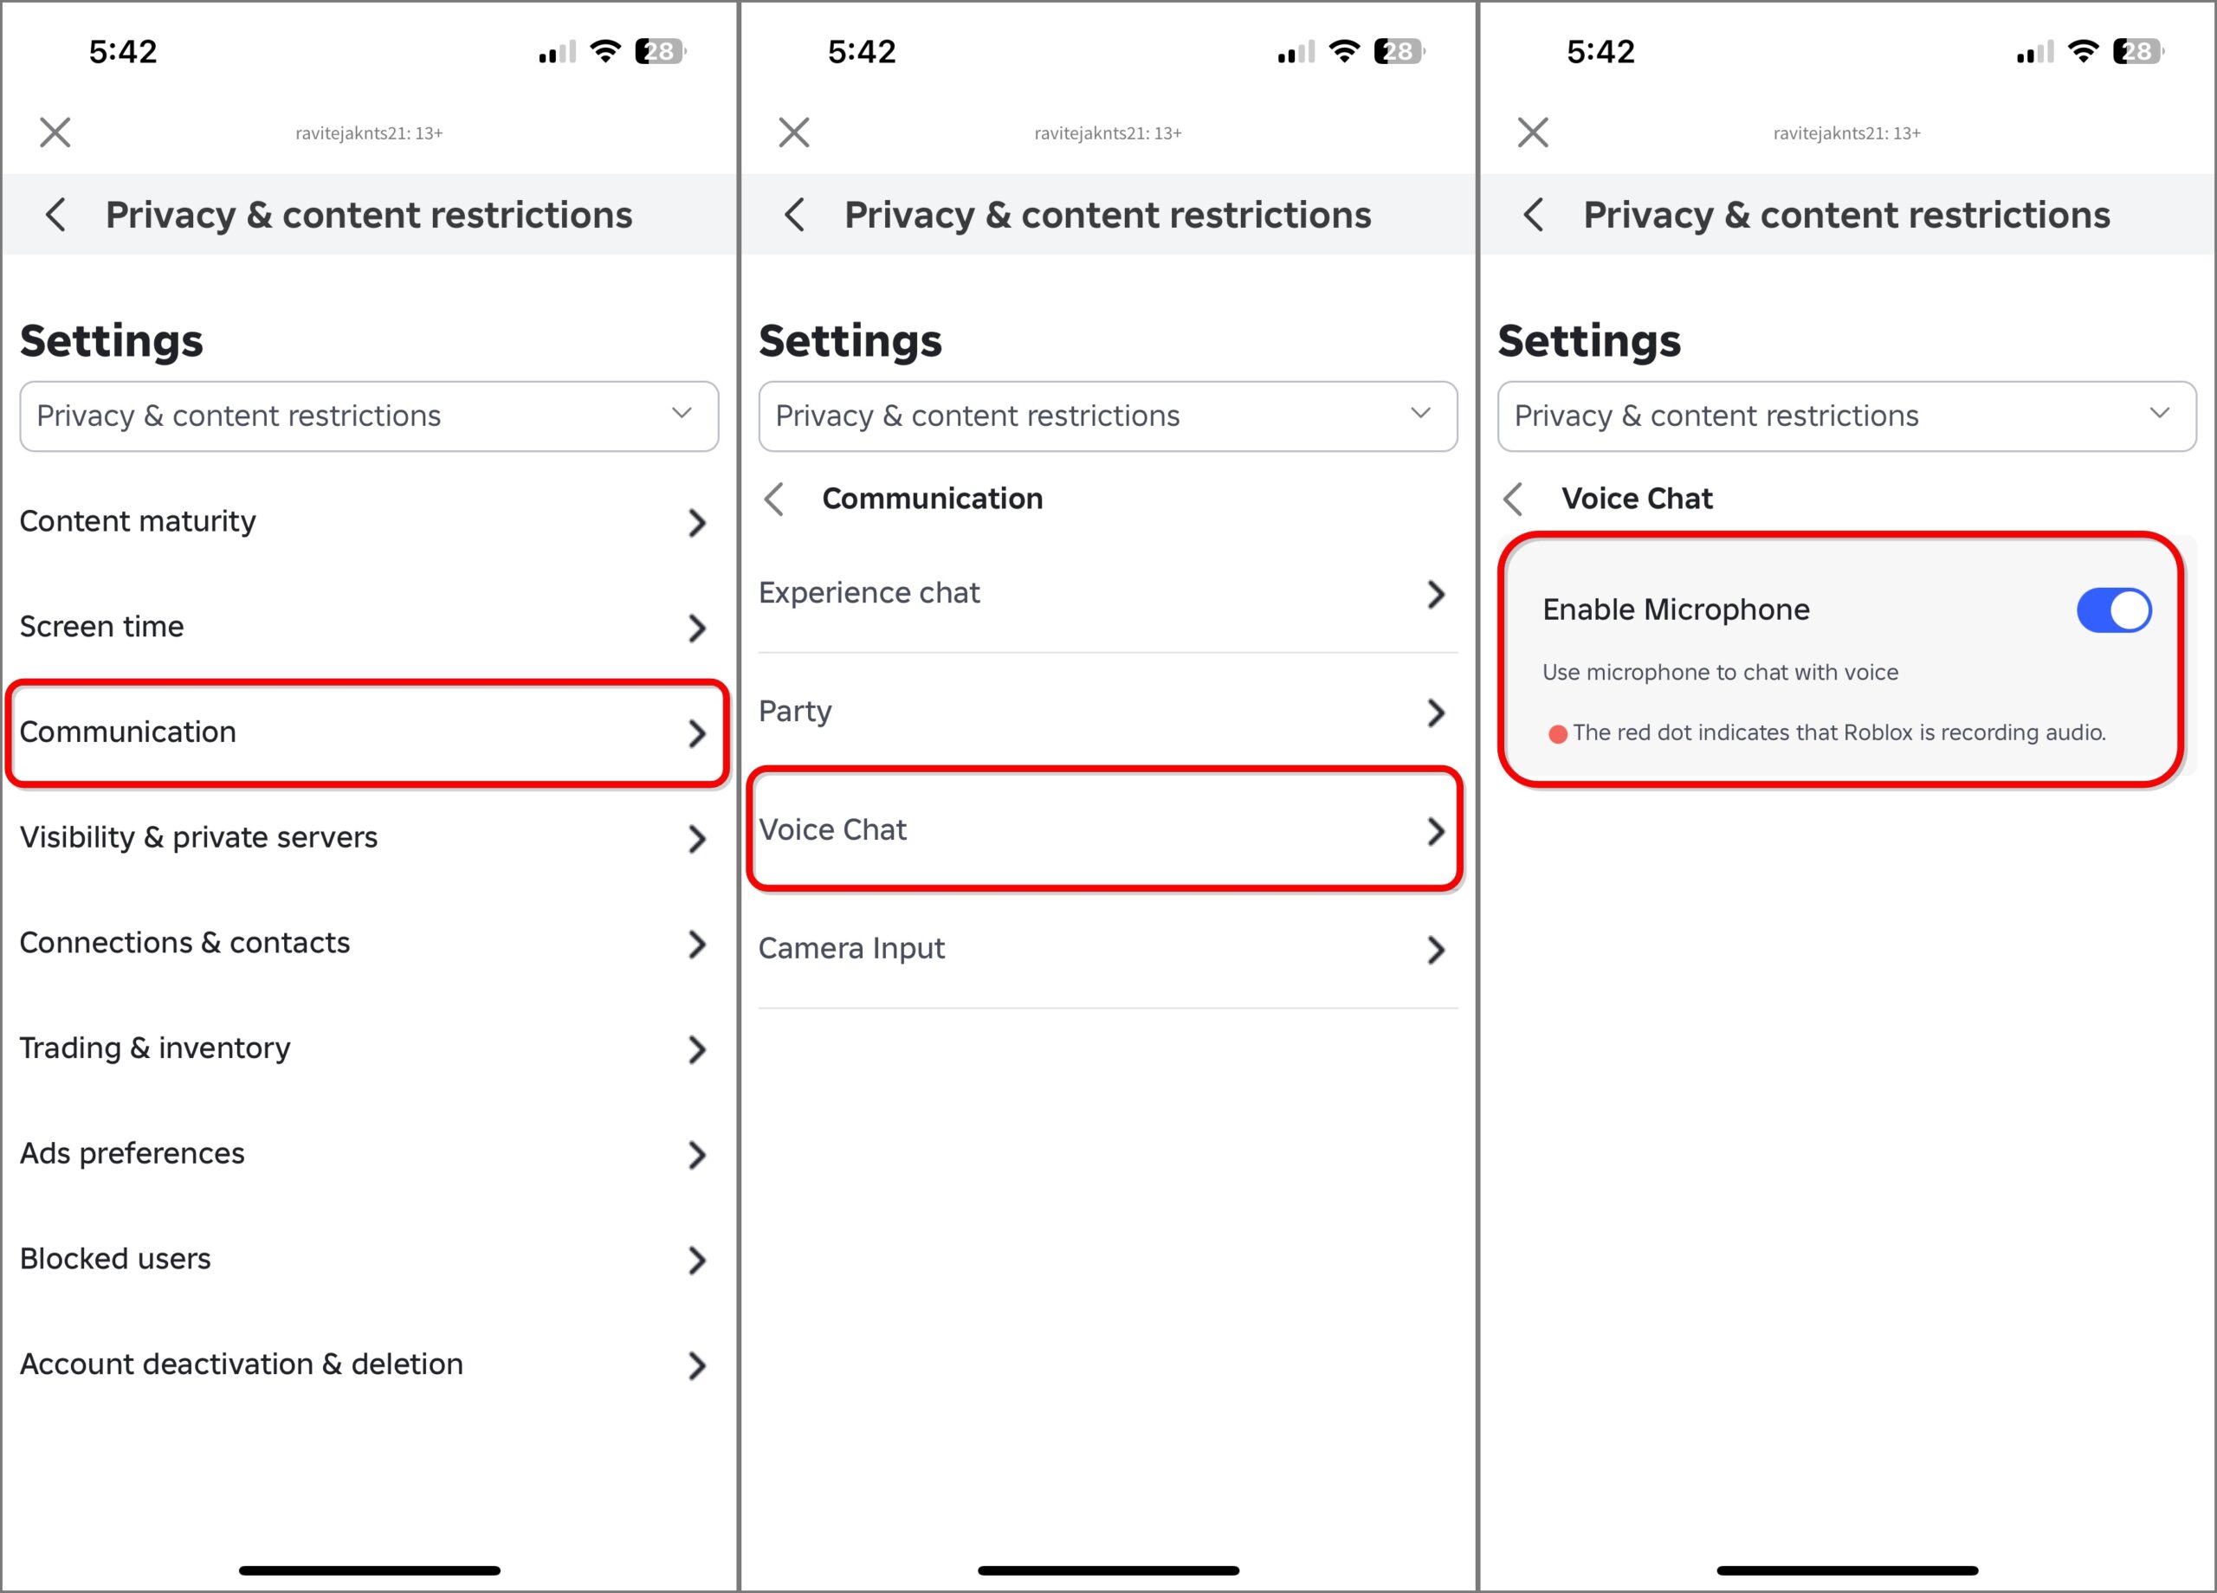This screenshot has width=2217, height=1593.
Task: Open the Experience chat option
Action: (1104, 593)
